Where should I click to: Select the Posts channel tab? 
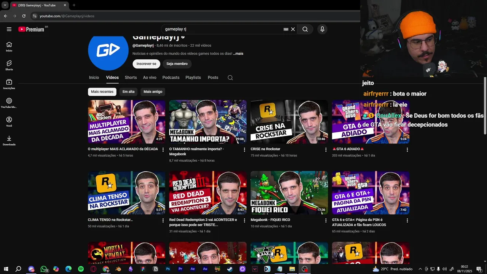coord(213,78)
